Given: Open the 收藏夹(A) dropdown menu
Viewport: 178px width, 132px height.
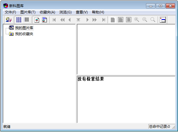Looking at the screenshot, I should click(47, 12).
